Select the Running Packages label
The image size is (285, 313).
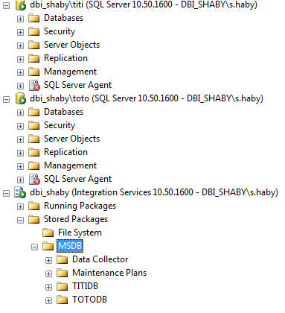coord(80,206)
